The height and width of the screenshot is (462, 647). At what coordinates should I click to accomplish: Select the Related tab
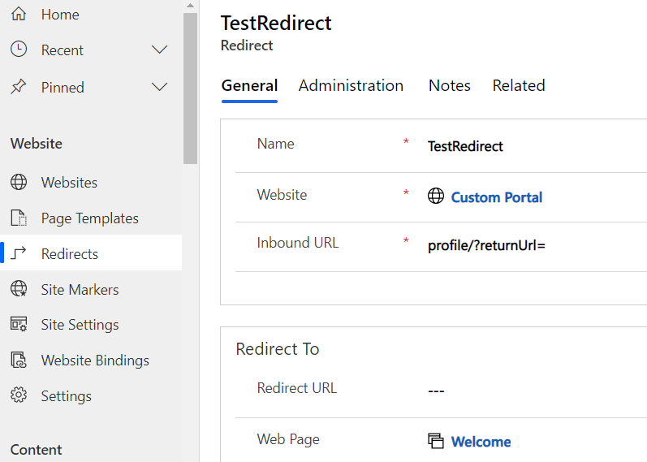pyautogui.click(x=519, y=85)
